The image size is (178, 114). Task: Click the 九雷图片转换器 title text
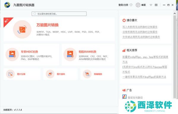point(24,5)
